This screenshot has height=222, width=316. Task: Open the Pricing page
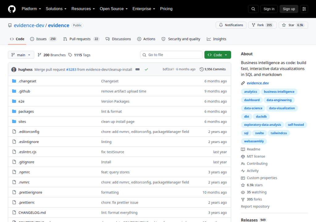[166, 9]
